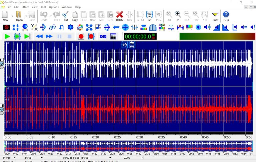
Task: Click the Doppler blue sphere effect icon
Action: pos(25,27)
